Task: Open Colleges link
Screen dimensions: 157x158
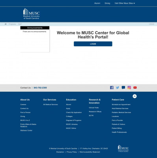Action: tap(69, 117)
